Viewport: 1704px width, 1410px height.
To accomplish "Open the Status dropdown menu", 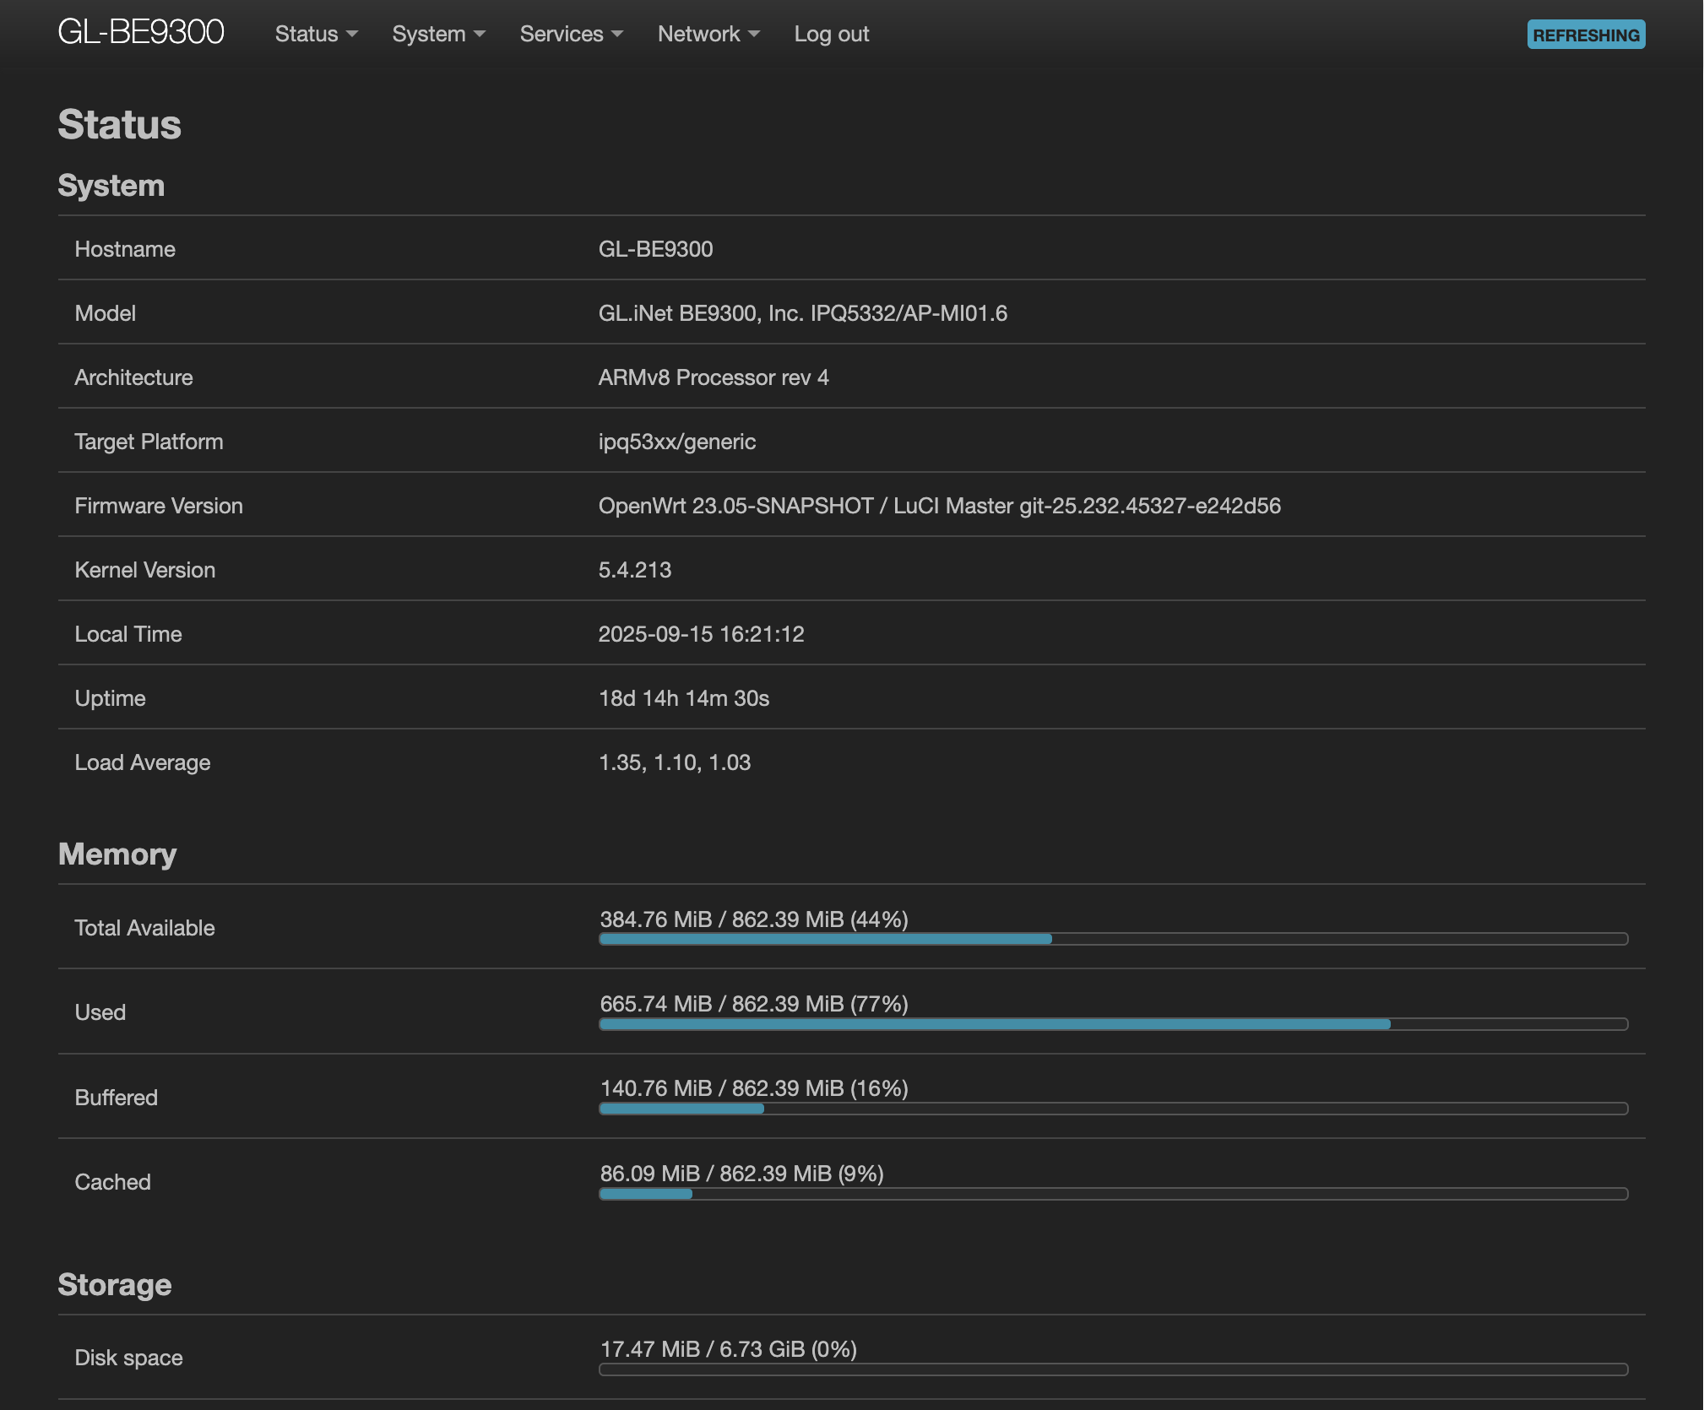I will pos(316,34).
